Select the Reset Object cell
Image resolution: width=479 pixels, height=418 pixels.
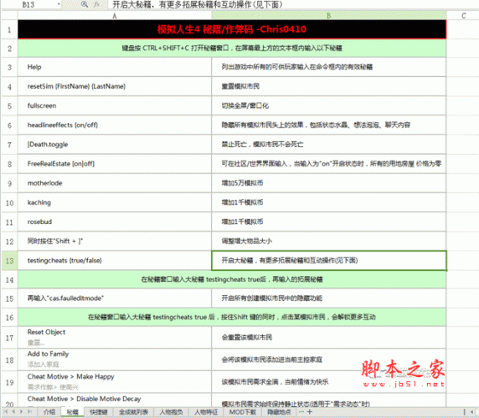pos(115,338)
